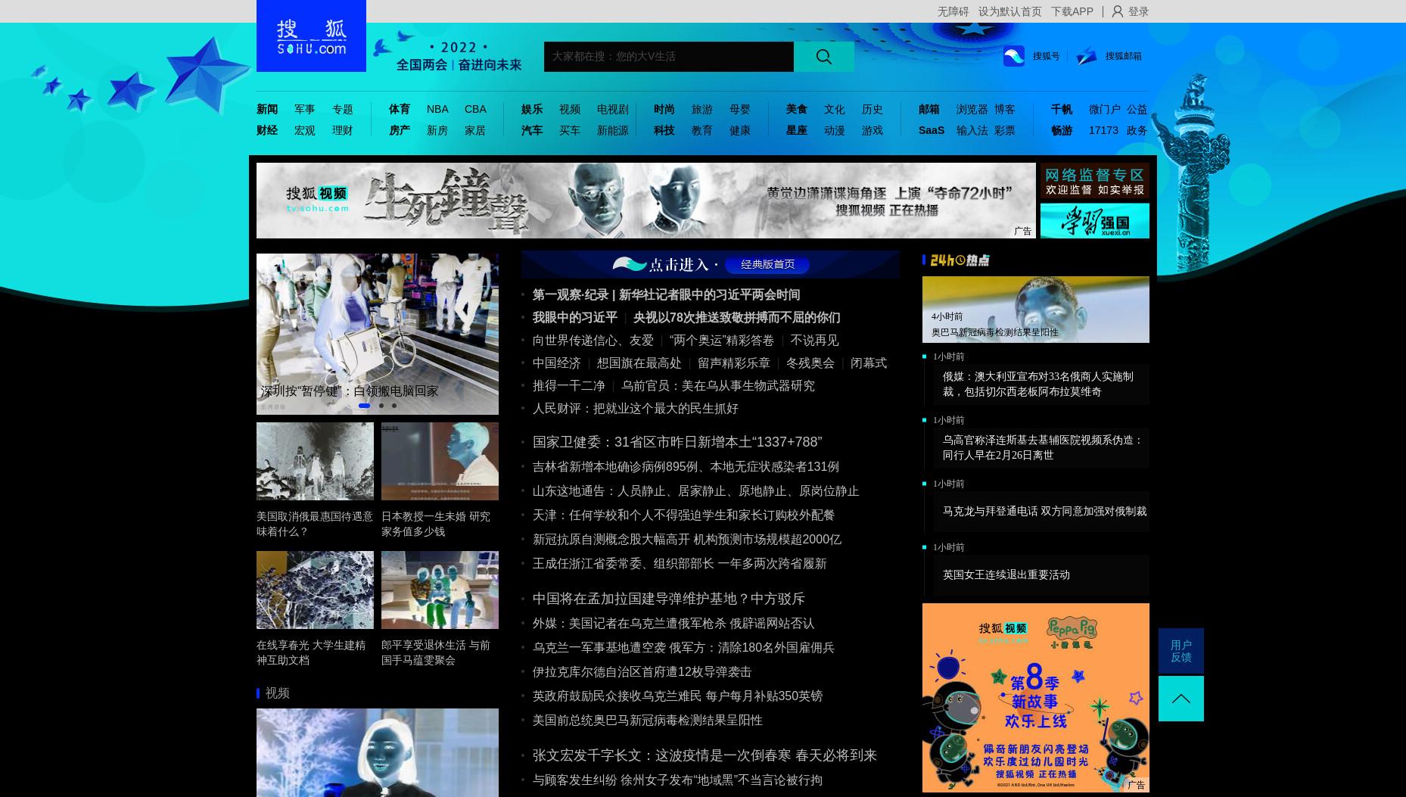Open the 财经 navigation channel
Image resolution: width=1406 pixels, height=797 pixels.
[267, 130]
